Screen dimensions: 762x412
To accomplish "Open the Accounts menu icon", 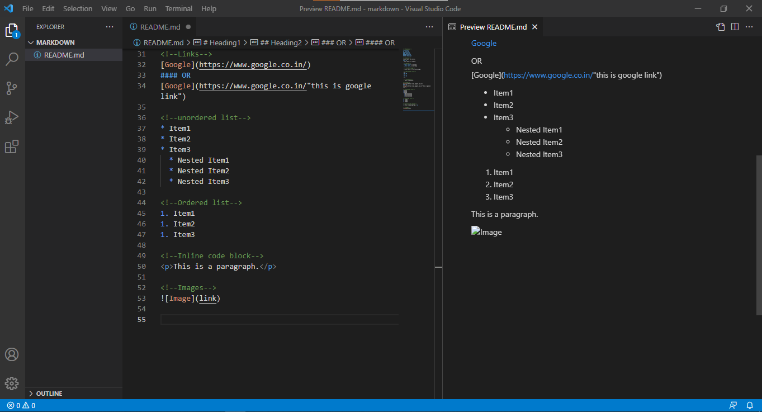I will [x=12, y=354].
